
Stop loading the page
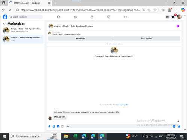click(10, 10)
